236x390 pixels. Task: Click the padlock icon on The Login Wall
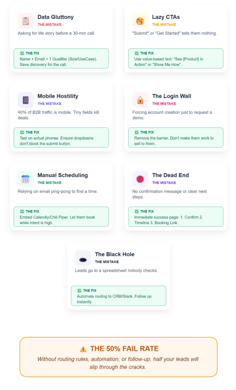140,100
